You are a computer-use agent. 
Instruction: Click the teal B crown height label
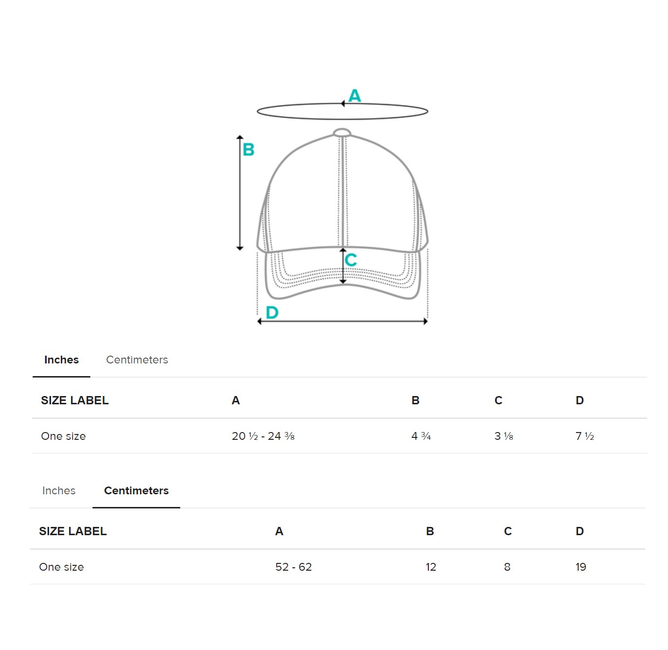click(248, 150)
